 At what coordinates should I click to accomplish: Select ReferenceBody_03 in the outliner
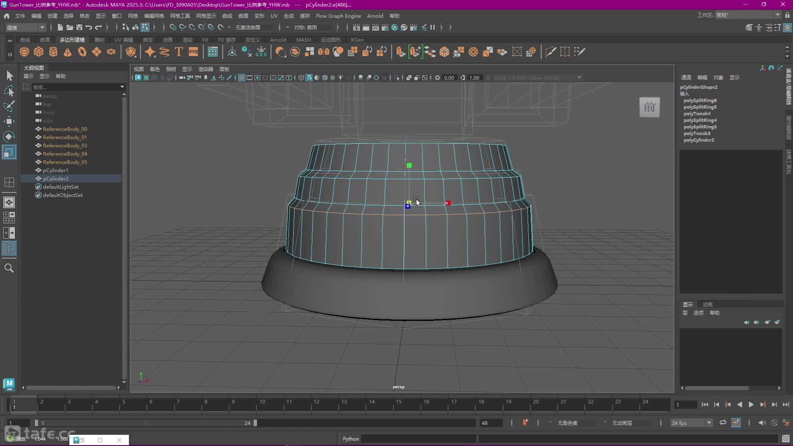(x=65, y=145)
